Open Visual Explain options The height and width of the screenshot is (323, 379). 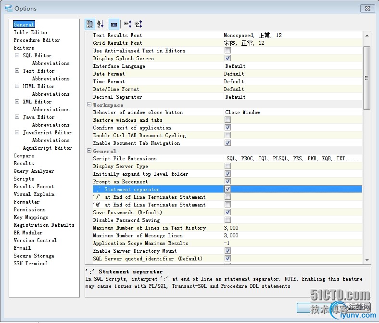34,194
